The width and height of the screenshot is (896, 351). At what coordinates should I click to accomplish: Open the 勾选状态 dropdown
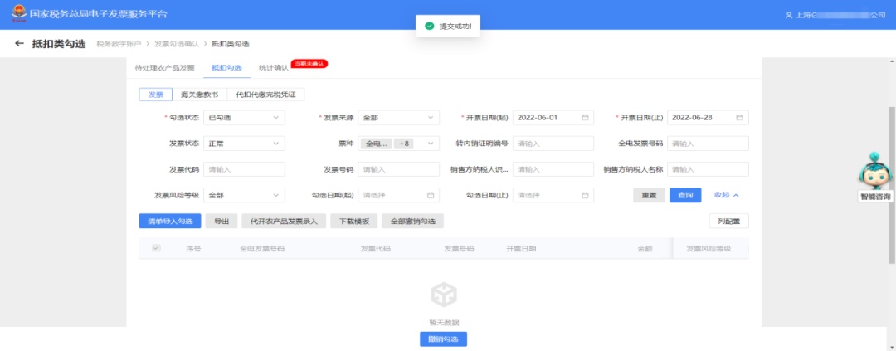click(x=244, y=118)
